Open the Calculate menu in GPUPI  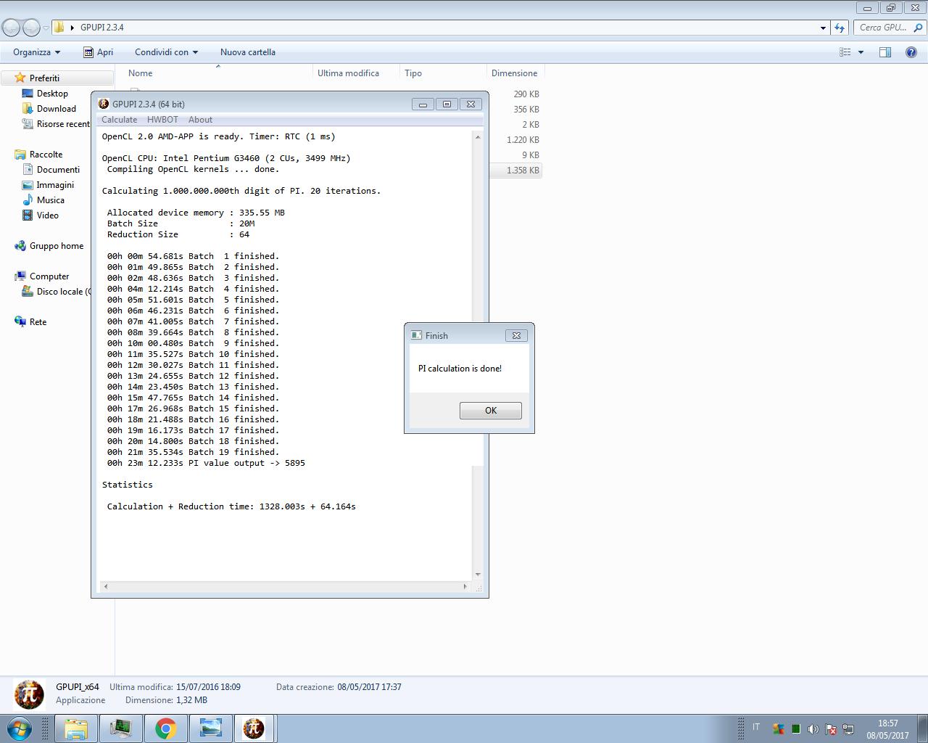tap(119, 120)
